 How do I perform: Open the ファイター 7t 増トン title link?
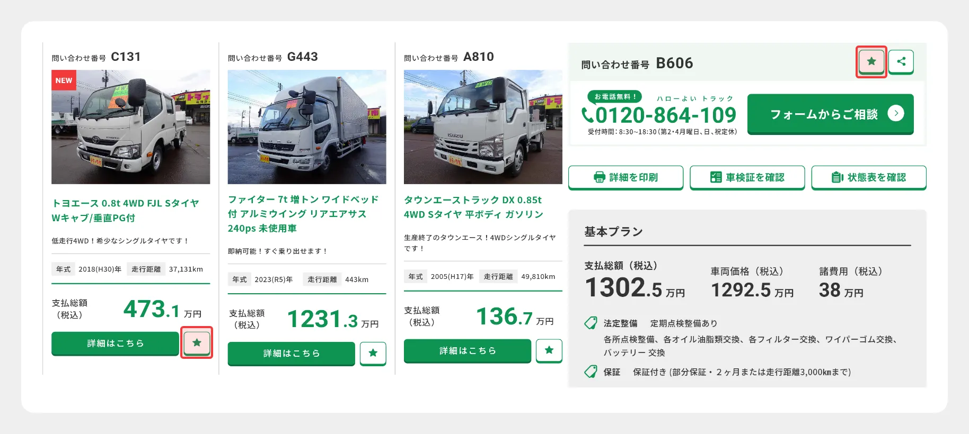click(x=303, y=214)
